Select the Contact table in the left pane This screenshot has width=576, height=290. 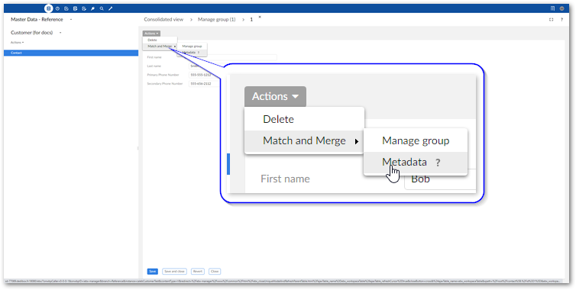pyautogui.click(x=71, y=53)
